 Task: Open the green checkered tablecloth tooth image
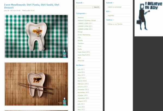point(36,36)
